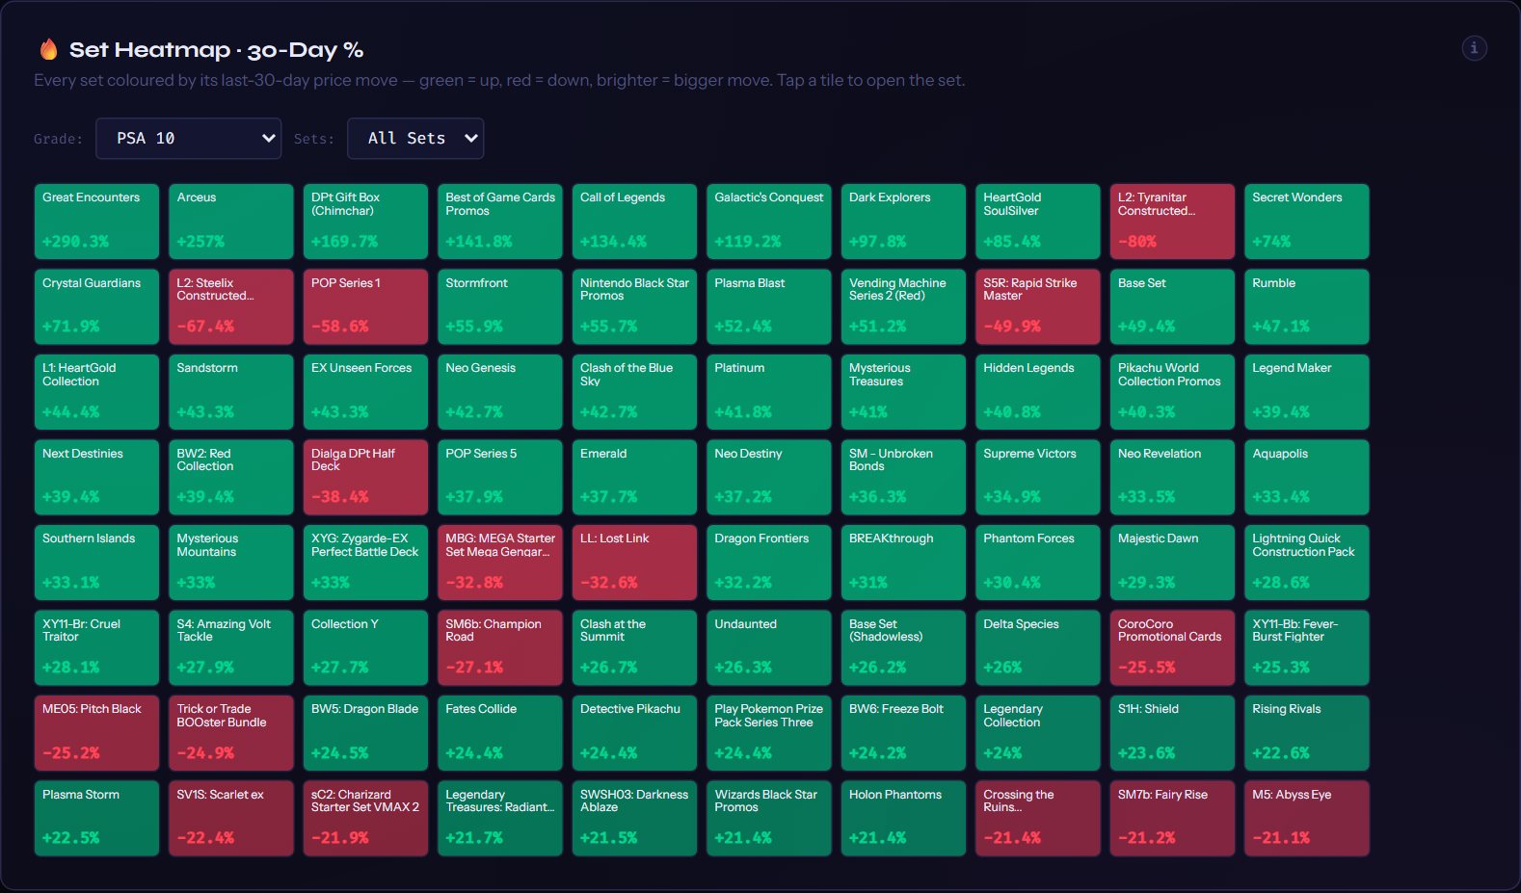Open the SM6b: Champion Road tile

tap(500, 647)
